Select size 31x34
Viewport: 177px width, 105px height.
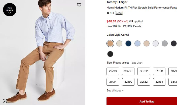point(113,82)
